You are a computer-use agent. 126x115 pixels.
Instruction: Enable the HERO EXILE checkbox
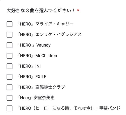[10, 77]
